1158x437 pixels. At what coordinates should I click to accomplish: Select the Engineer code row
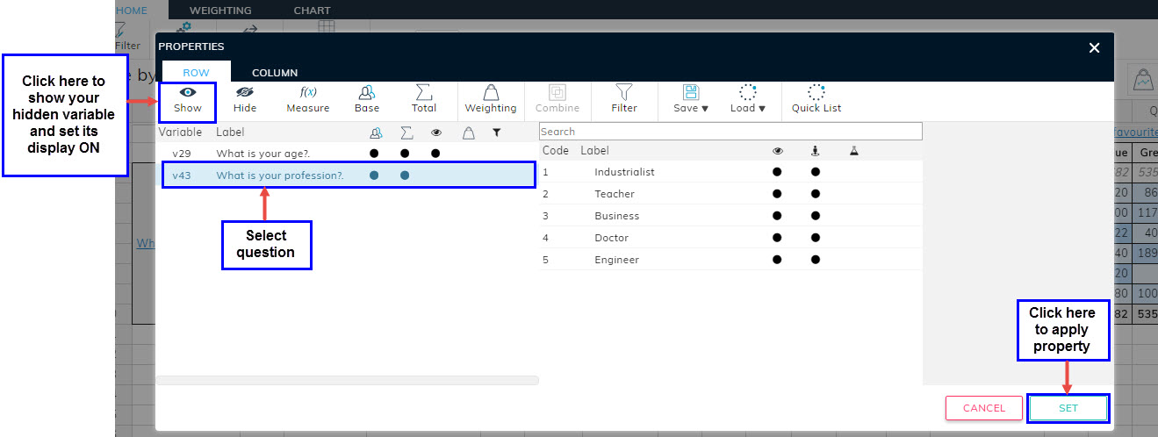pyautogui.click(x=730, y=260)
